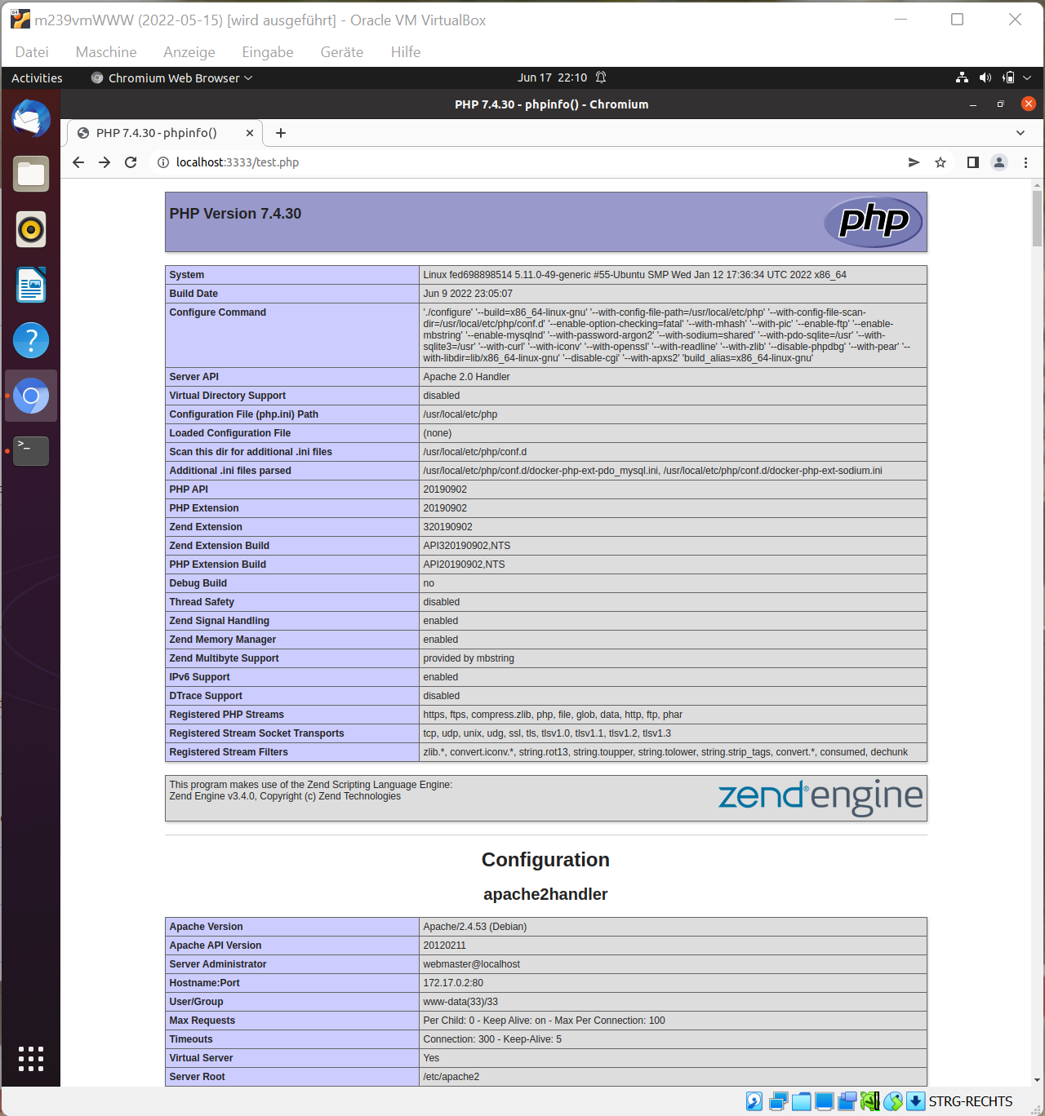
Task: Click the Loaded Configuration File label
Action: [x=230, y=433]
